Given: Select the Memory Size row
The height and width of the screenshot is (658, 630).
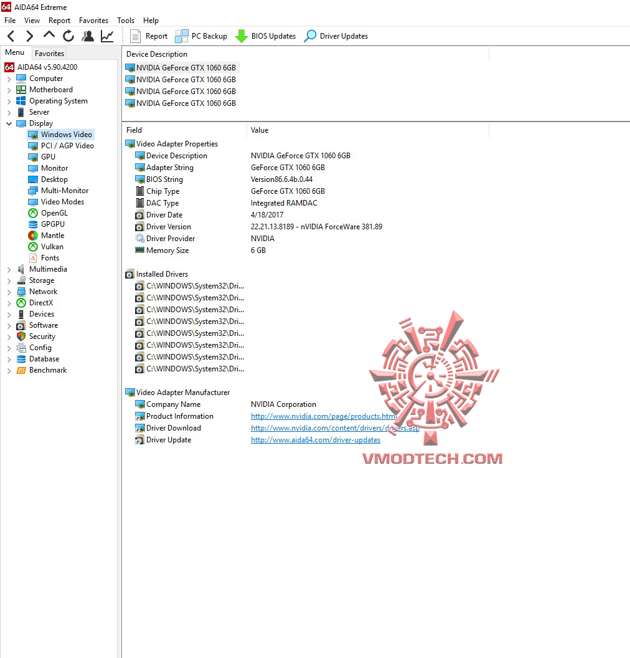Looking at the screenshot, I should [x=200, y=250].
